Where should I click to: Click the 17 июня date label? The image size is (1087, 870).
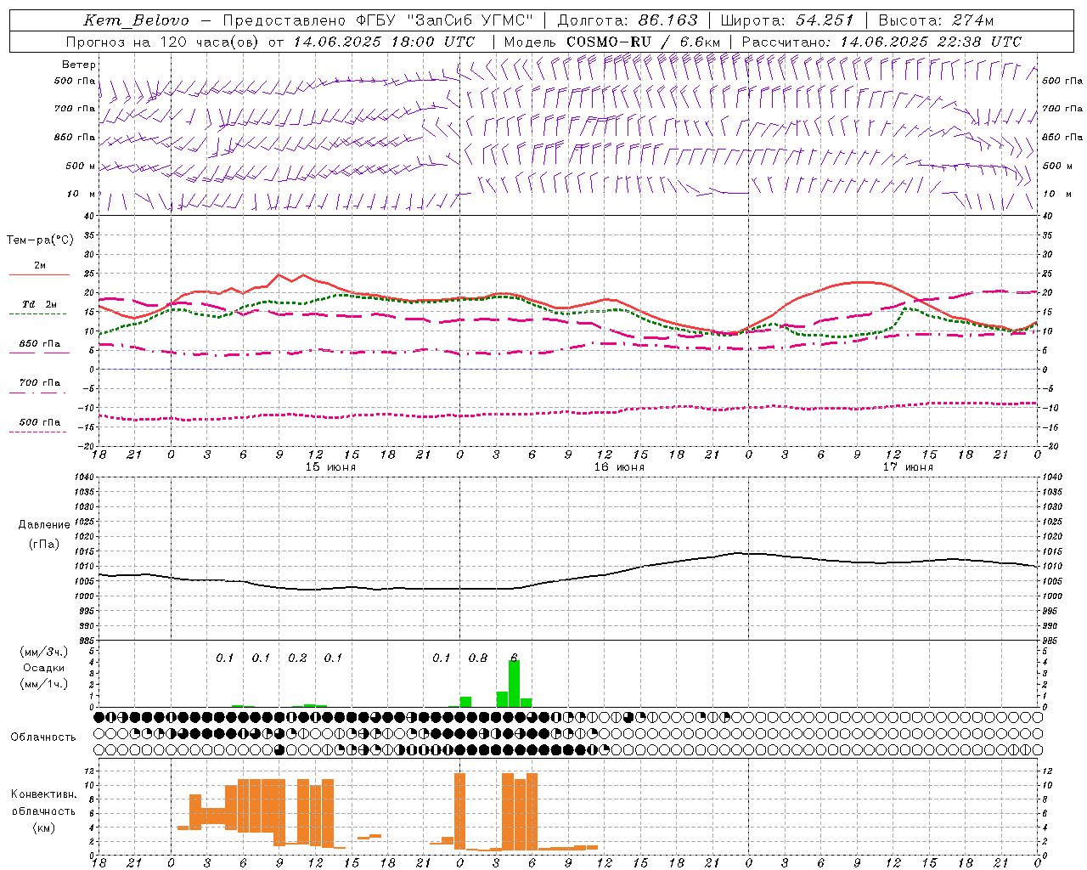coord(908,467)
